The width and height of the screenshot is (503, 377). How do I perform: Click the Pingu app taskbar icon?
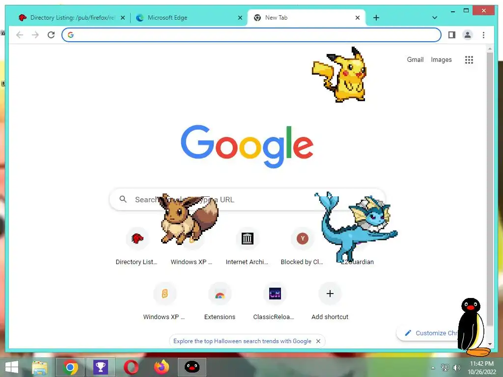click(192, 367)
